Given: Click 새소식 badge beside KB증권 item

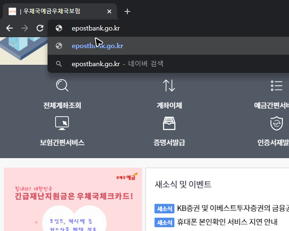Looking at the screenshot, I should click(x=164, y=209).
